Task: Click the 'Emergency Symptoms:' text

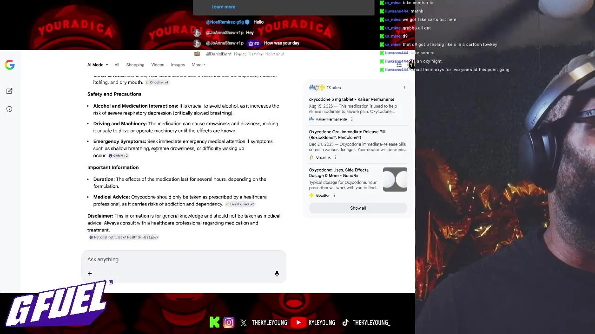Action: click(x=119, y=141)
